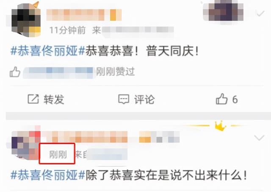
Task: Click the 11分钟前 timestamp
Action: [68, 31]
